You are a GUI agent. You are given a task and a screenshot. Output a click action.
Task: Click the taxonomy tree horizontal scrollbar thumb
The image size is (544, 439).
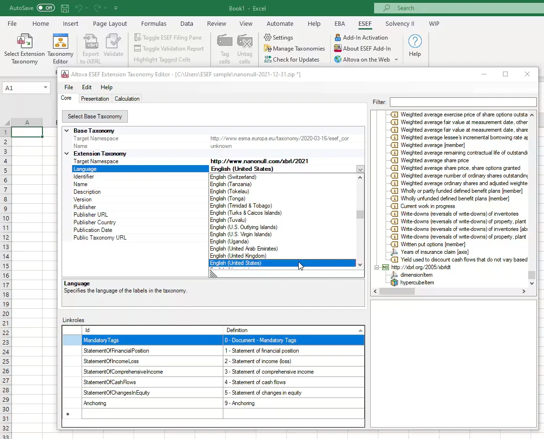point(397,292)
